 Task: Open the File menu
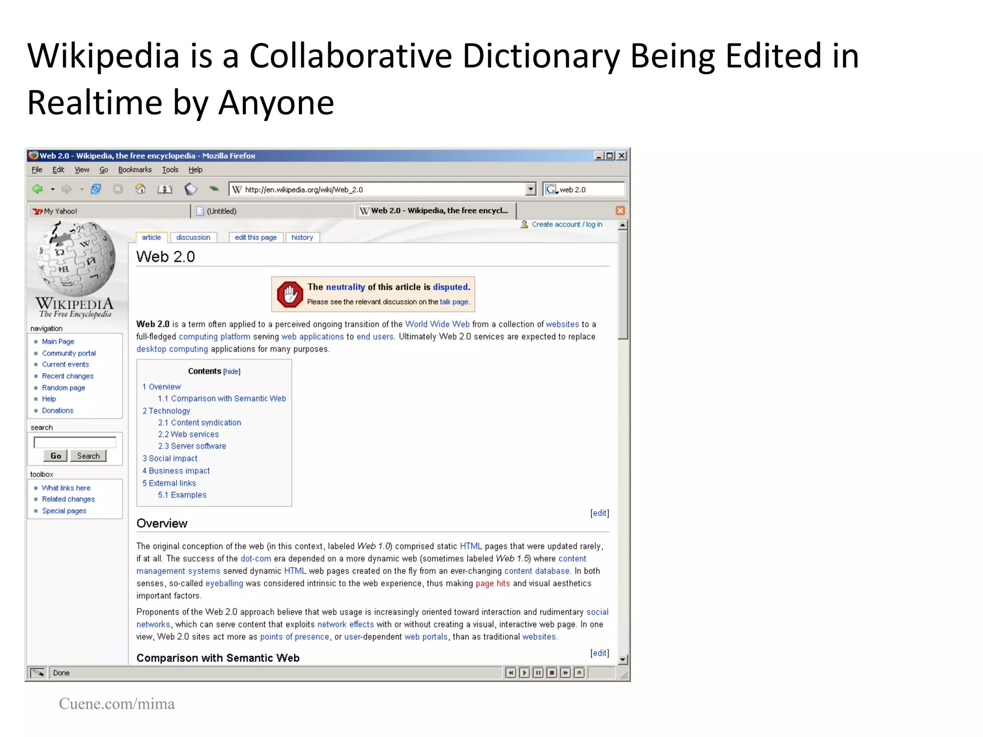pyautogui.click(x=37, y=170)
